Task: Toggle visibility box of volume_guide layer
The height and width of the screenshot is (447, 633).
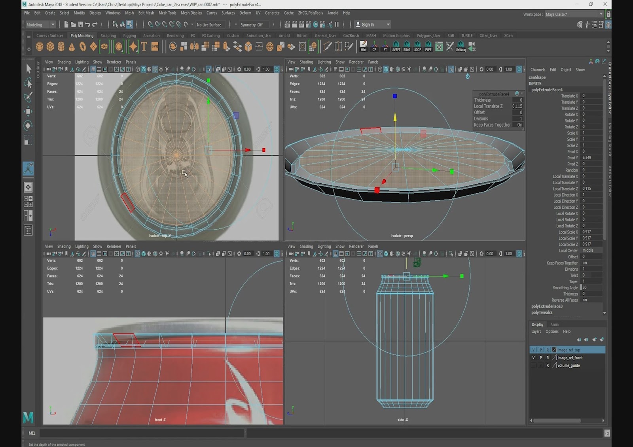Action: pyautogui.click(x=533, y=366)
